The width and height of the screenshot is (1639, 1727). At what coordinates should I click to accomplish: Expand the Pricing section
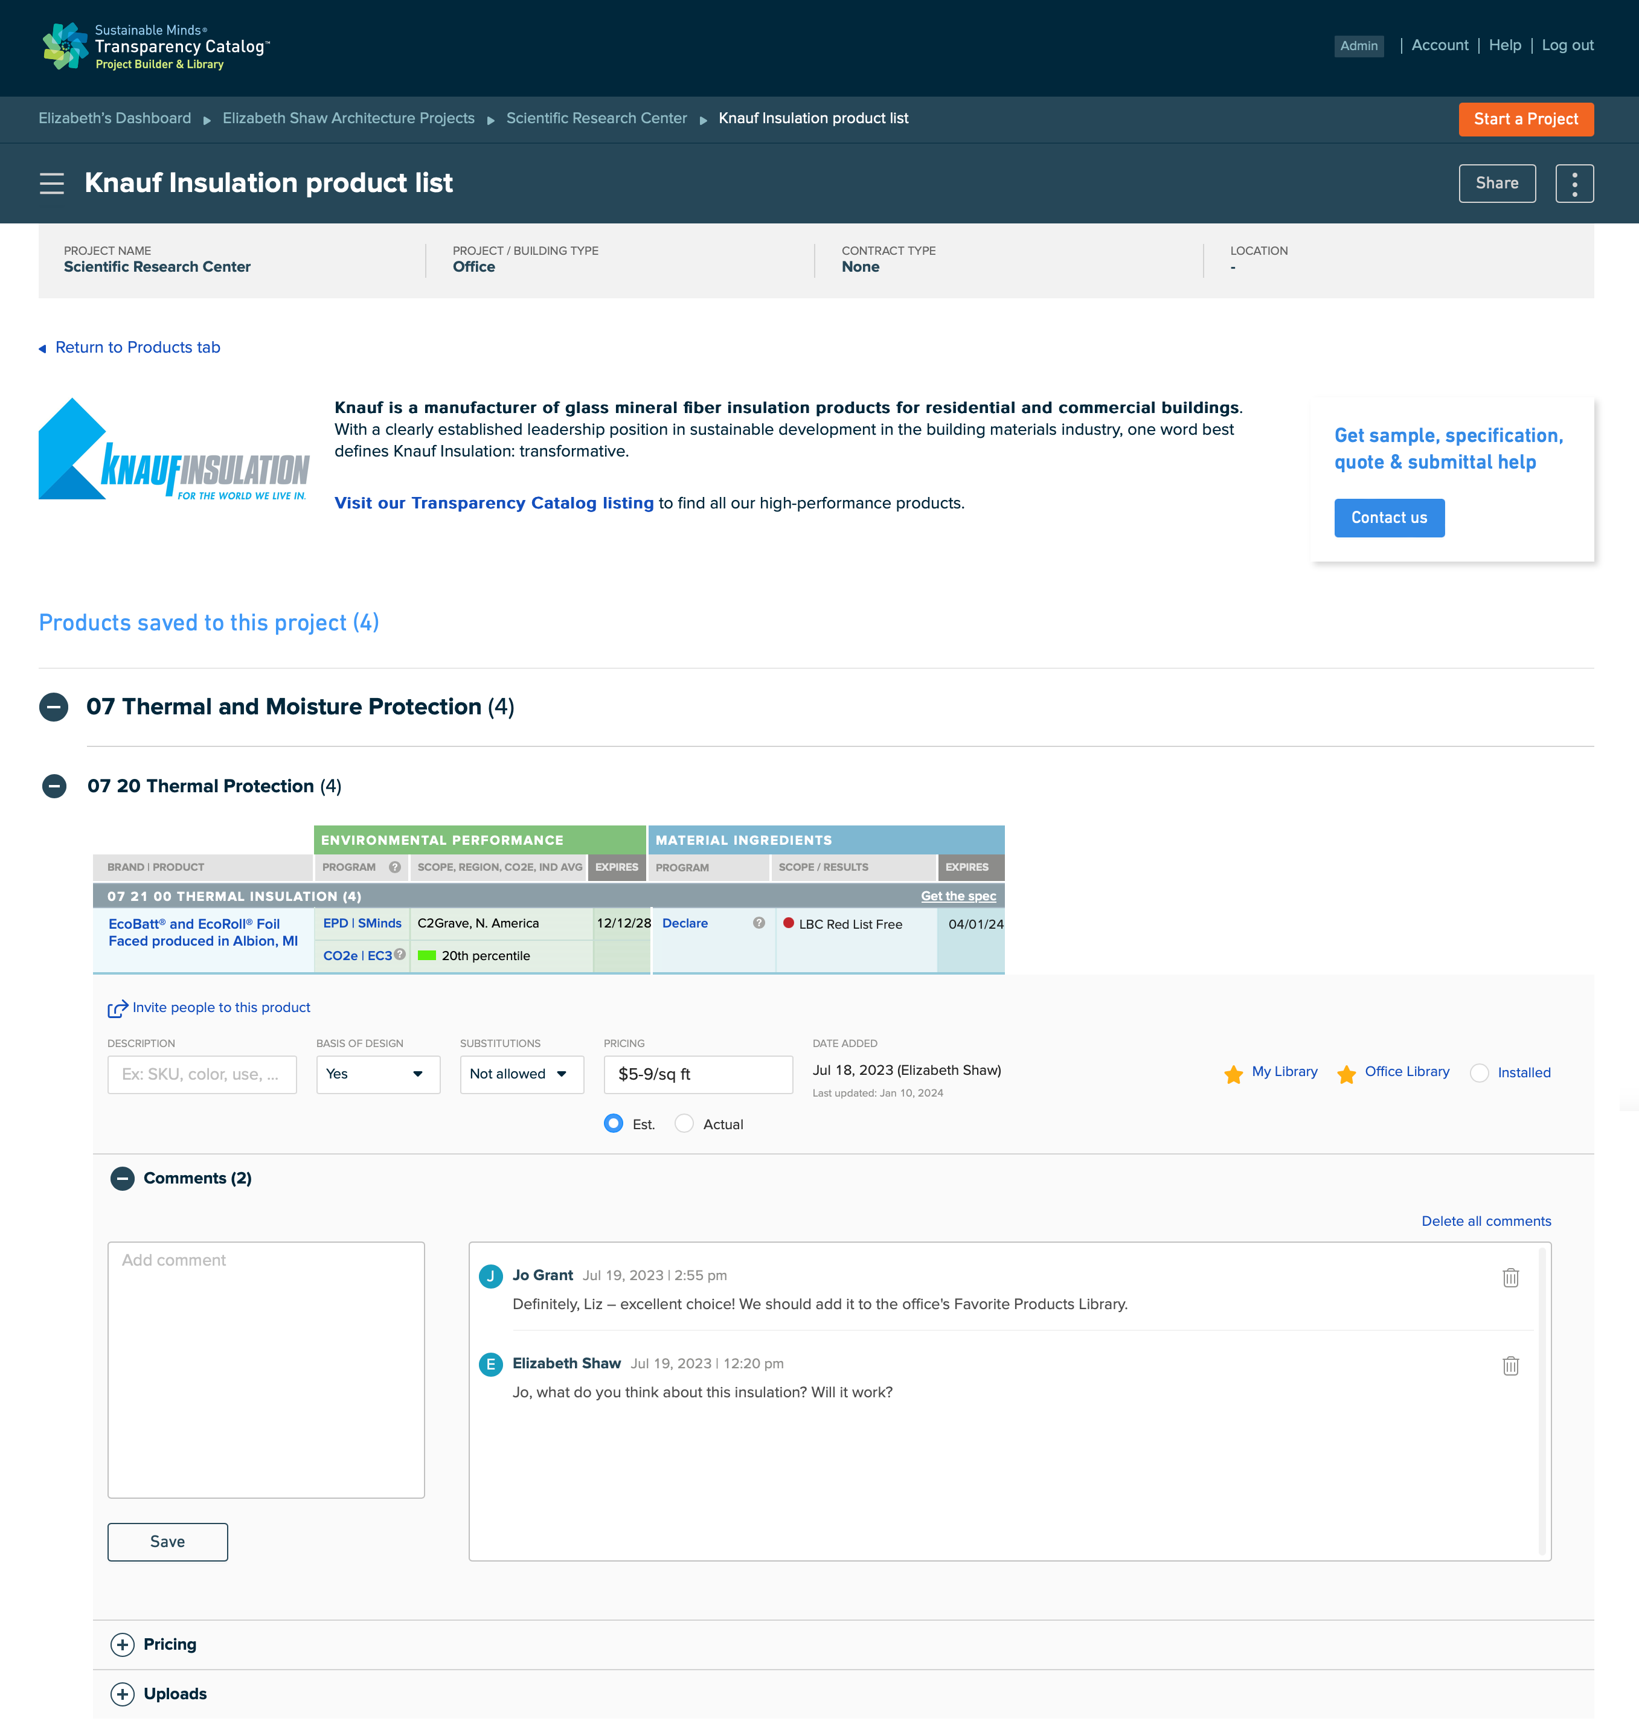123,1644
